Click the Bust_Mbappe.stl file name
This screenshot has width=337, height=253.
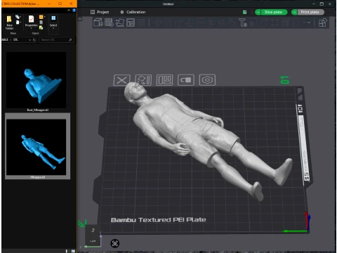point(38,110)
